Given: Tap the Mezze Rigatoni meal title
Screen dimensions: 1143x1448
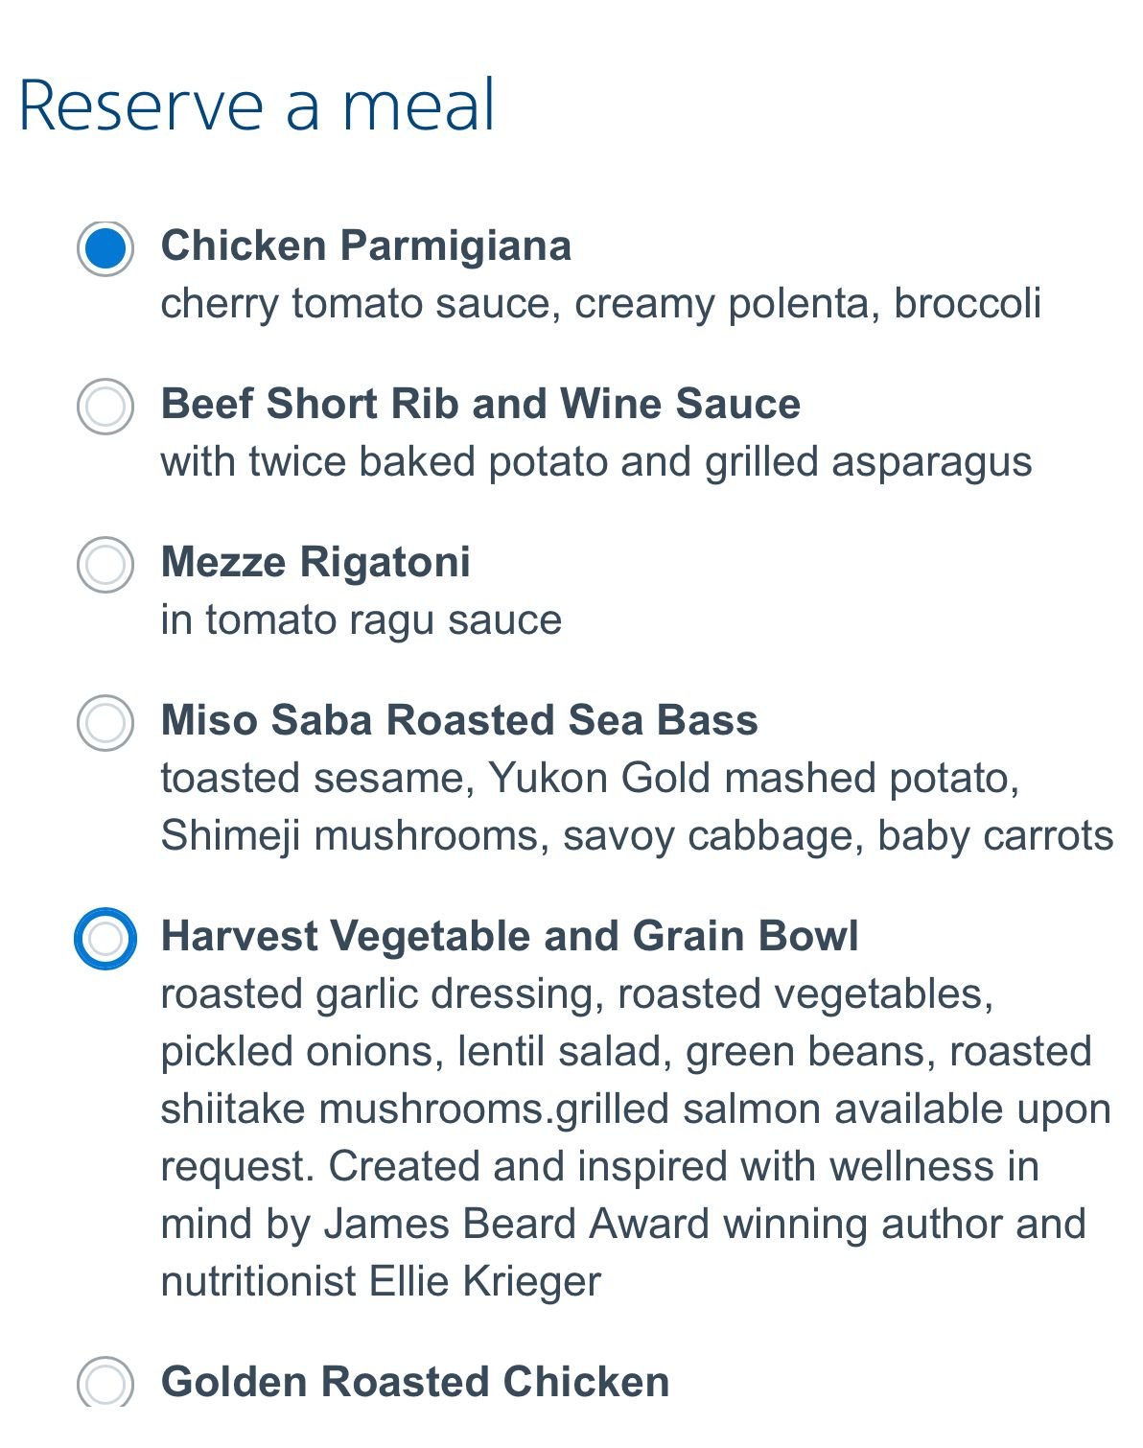Looking at the screenshot, I should click(x=315, y=562).
